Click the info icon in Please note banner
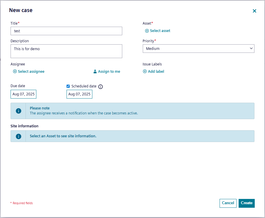This screenshot has height=218, width=265. 18,111
